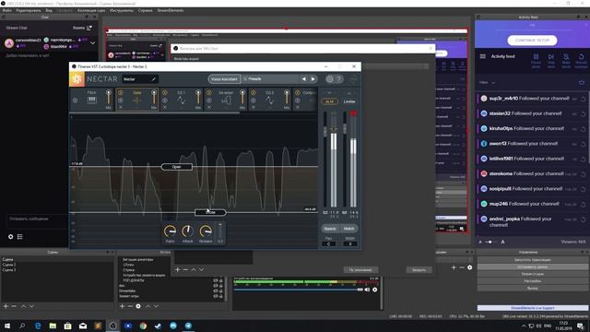Viewport: 590px width, 332px height.
Task: Go to the previous Nectar preset
Action: (304, 79)
